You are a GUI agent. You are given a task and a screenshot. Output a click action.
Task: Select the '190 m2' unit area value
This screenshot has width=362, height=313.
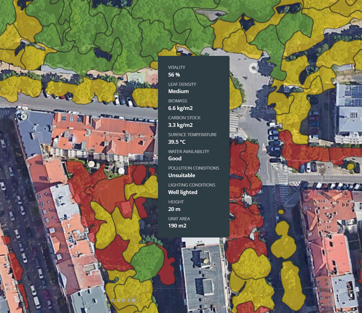click(x=177, y=226)
